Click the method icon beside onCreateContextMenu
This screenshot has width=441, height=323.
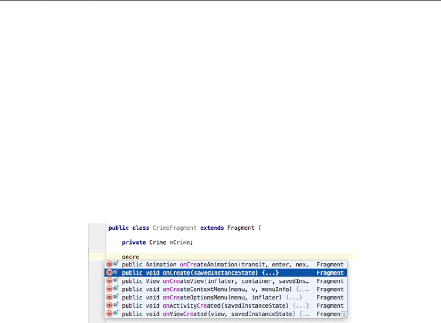pyautogui.click(x=109, y=289)
